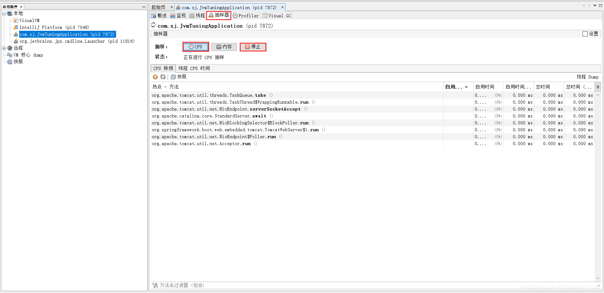Stop sampling with the 停止 button
604x293 pixels.
[253, 47]
